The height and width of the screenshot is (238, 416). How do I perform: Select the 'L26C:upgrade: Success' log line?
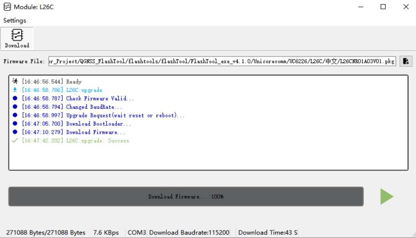pyautogui.click(x=75, y=141)
